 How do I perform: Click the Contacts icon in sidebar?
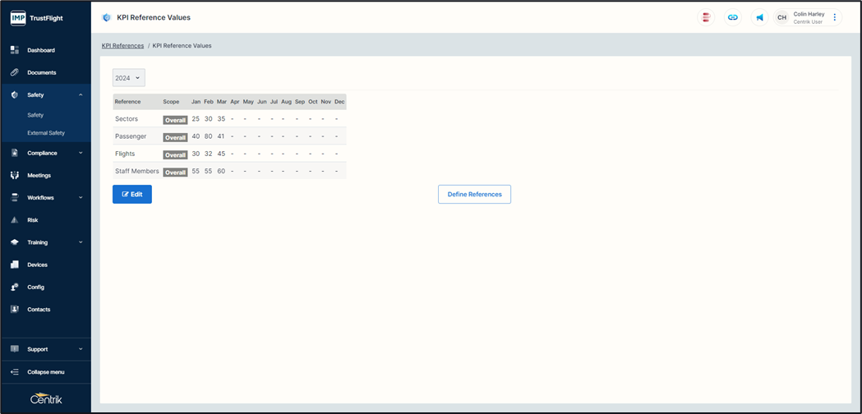(15, 310)
